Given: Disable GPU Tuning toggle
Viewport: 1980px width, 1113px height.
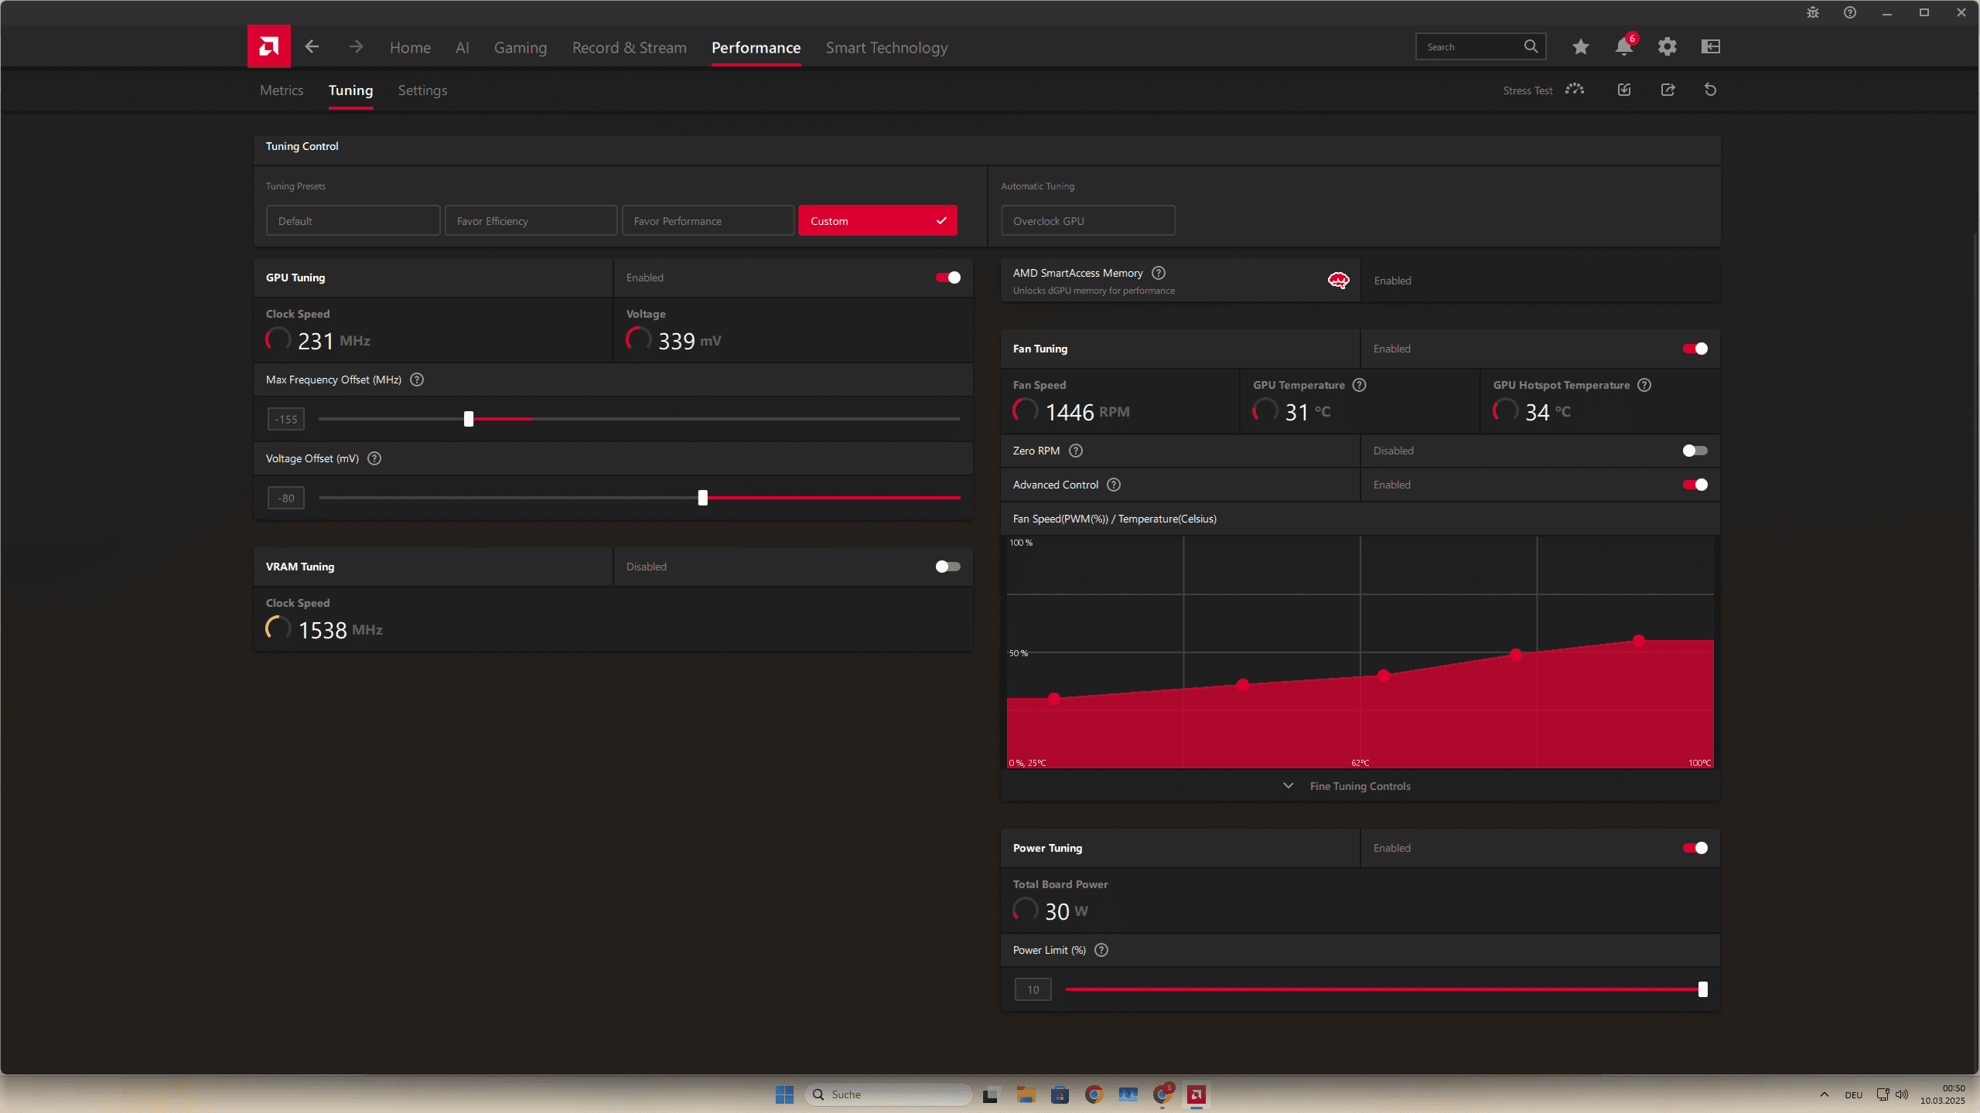Looking at the screenshot, I should [947, 277].
